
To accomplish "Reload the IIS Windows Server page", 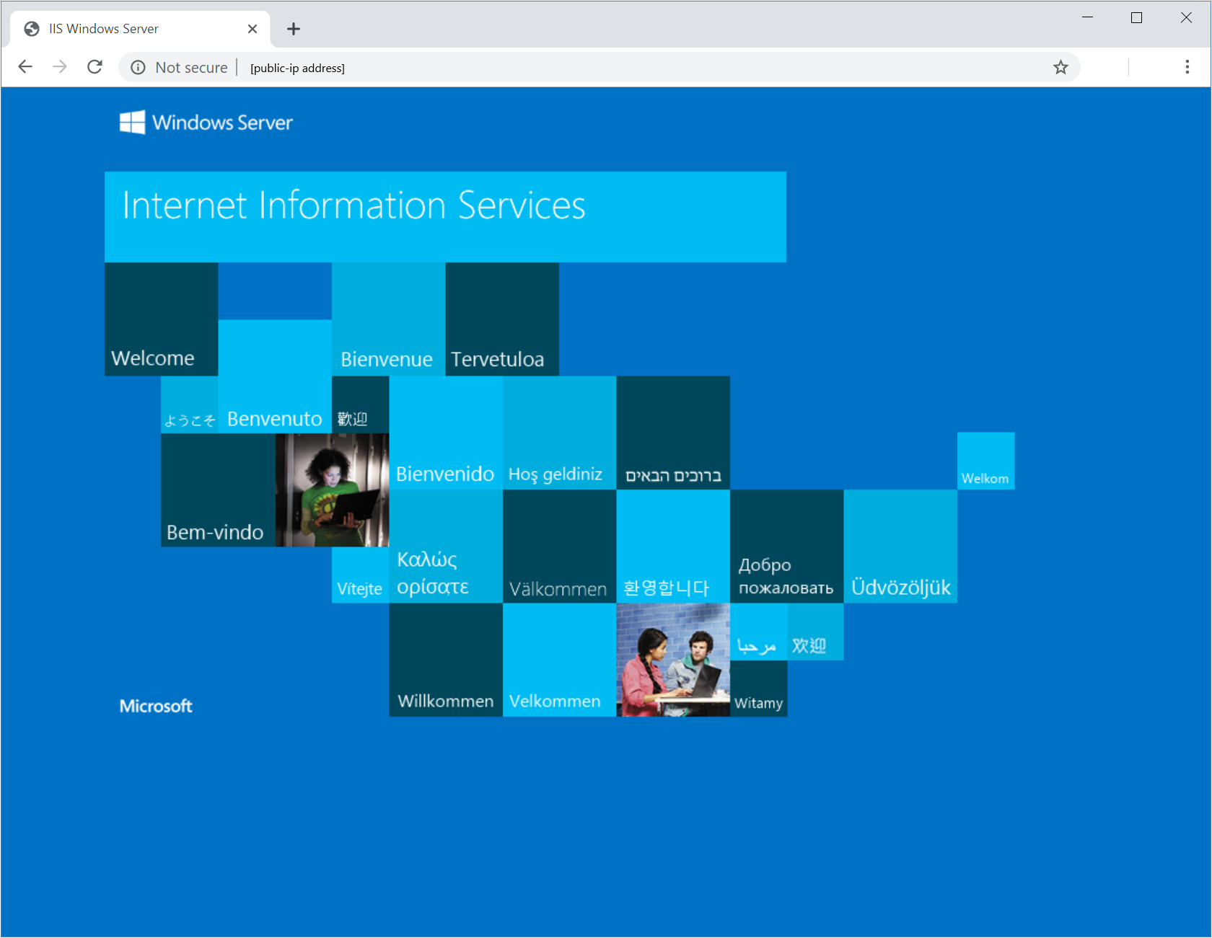I will click(95, 66).
